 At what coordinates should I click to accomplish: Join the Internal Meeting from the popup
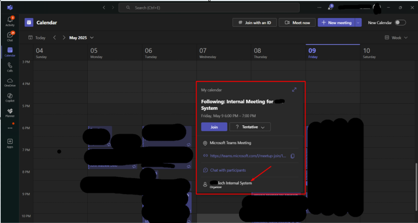click(x=214, y=127)
